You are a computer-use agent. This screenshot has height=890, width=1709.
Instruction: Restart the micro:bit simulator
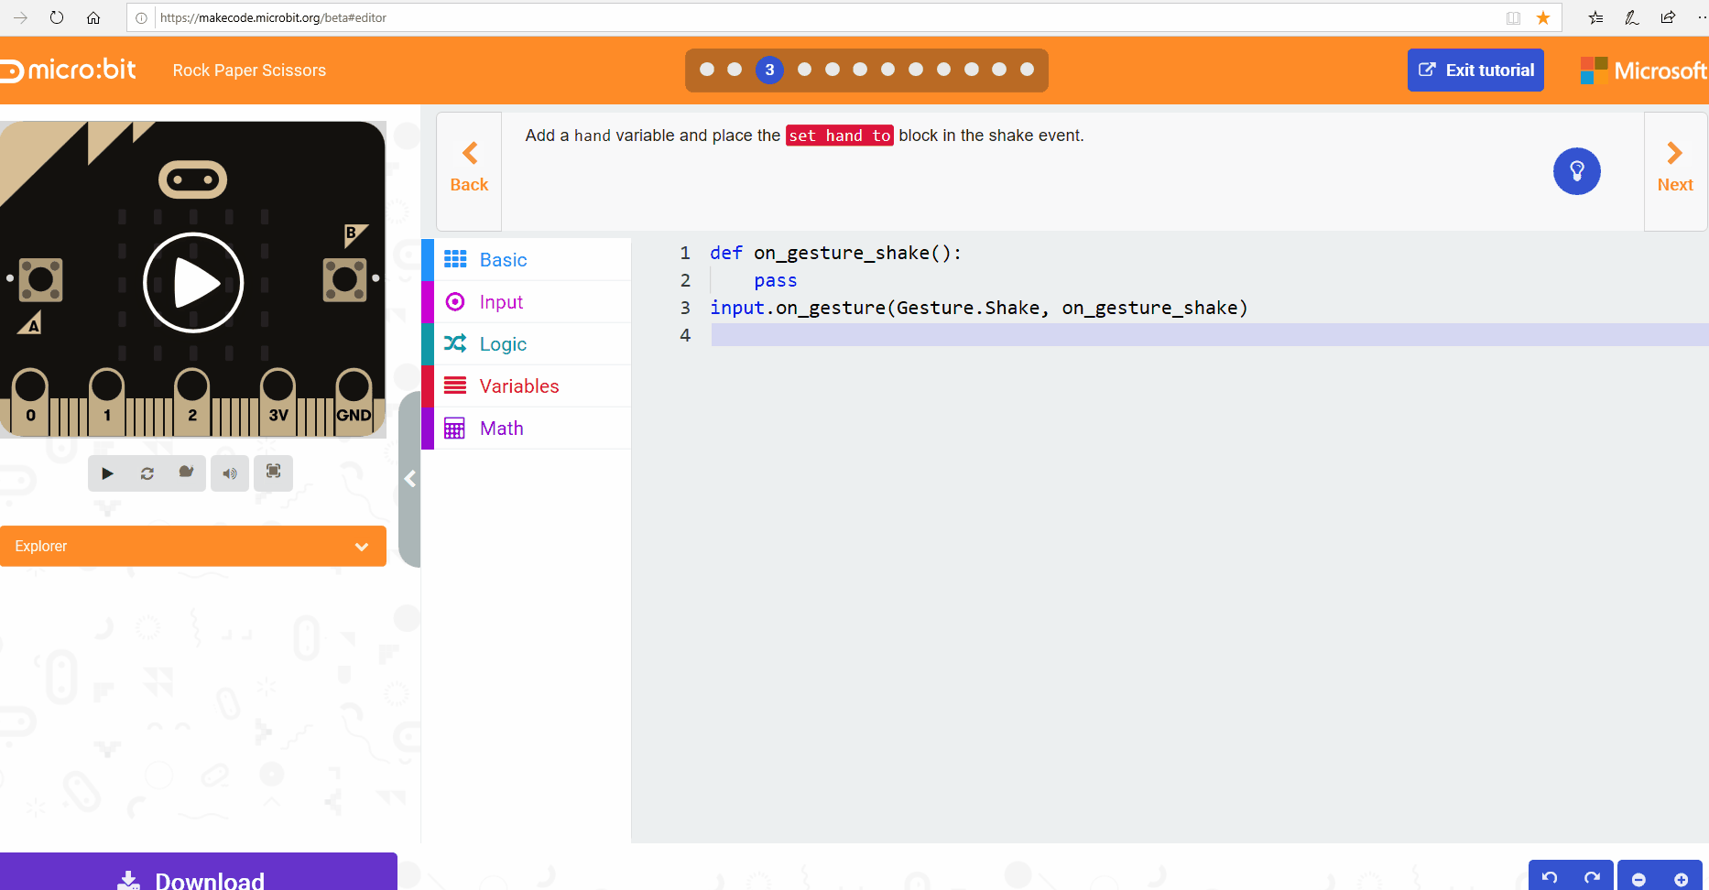tap(147, 473)
